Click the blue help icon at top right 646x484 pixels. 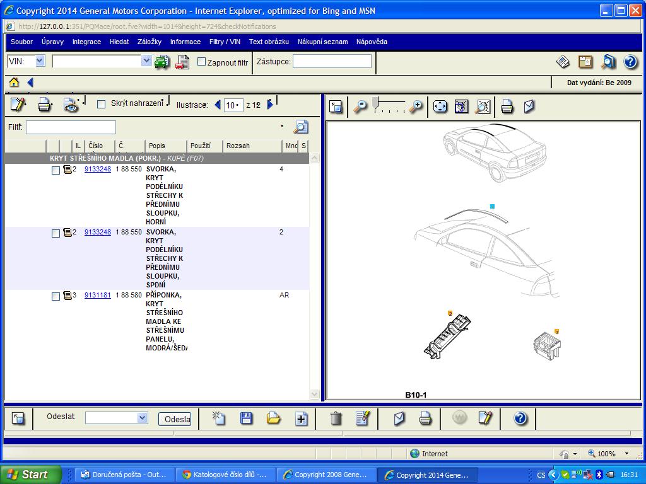point(630,62)
